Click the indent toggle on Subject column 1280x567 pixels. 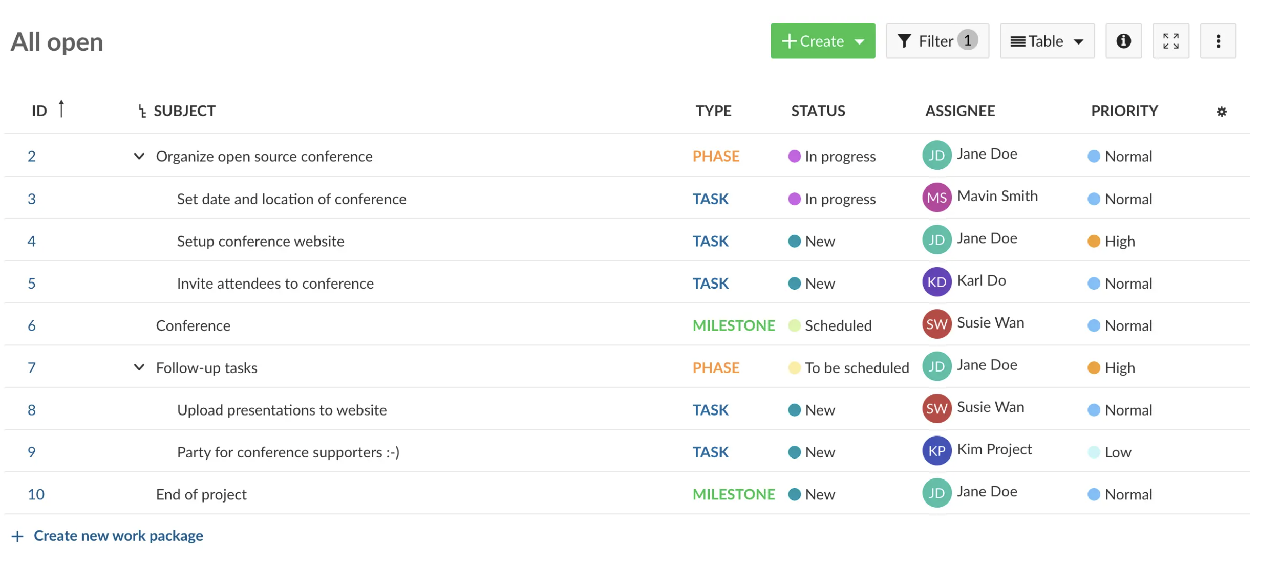(x=140, y=110)
